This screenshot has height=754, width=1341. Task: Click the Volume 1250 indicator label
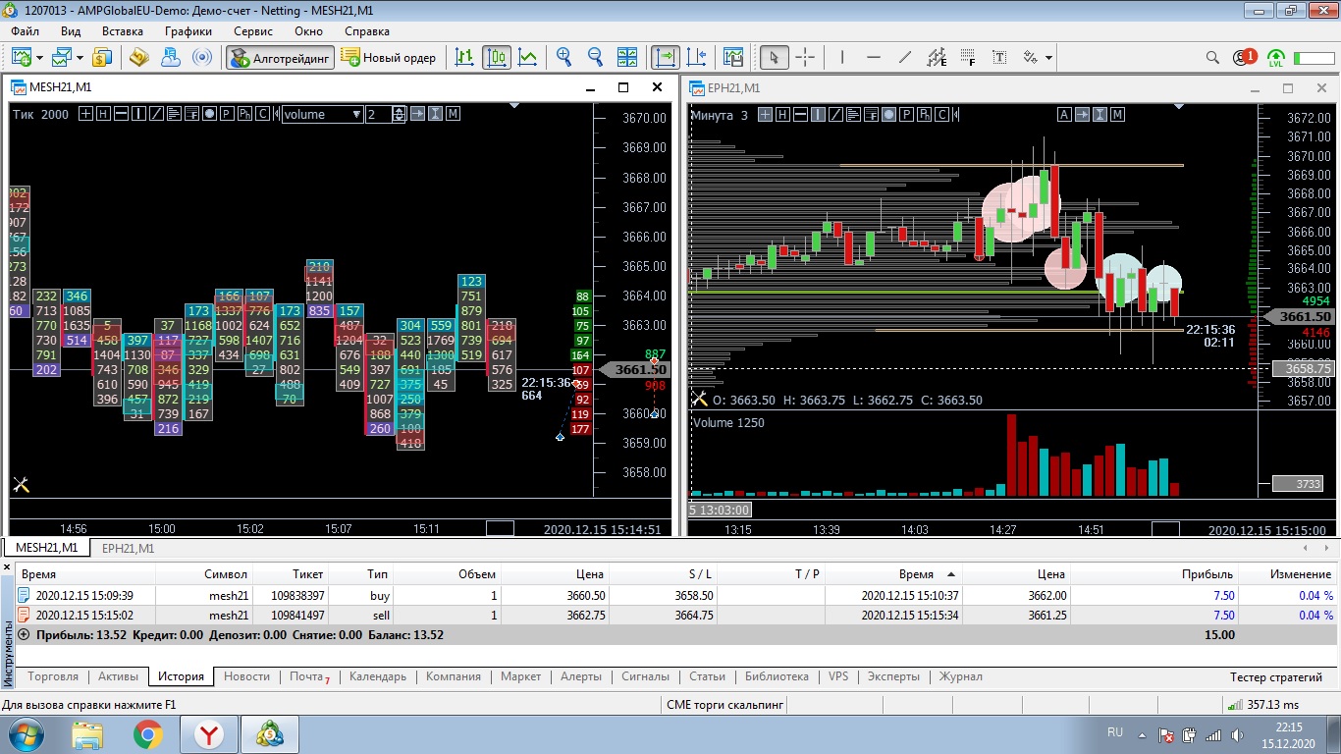point(728,422)
